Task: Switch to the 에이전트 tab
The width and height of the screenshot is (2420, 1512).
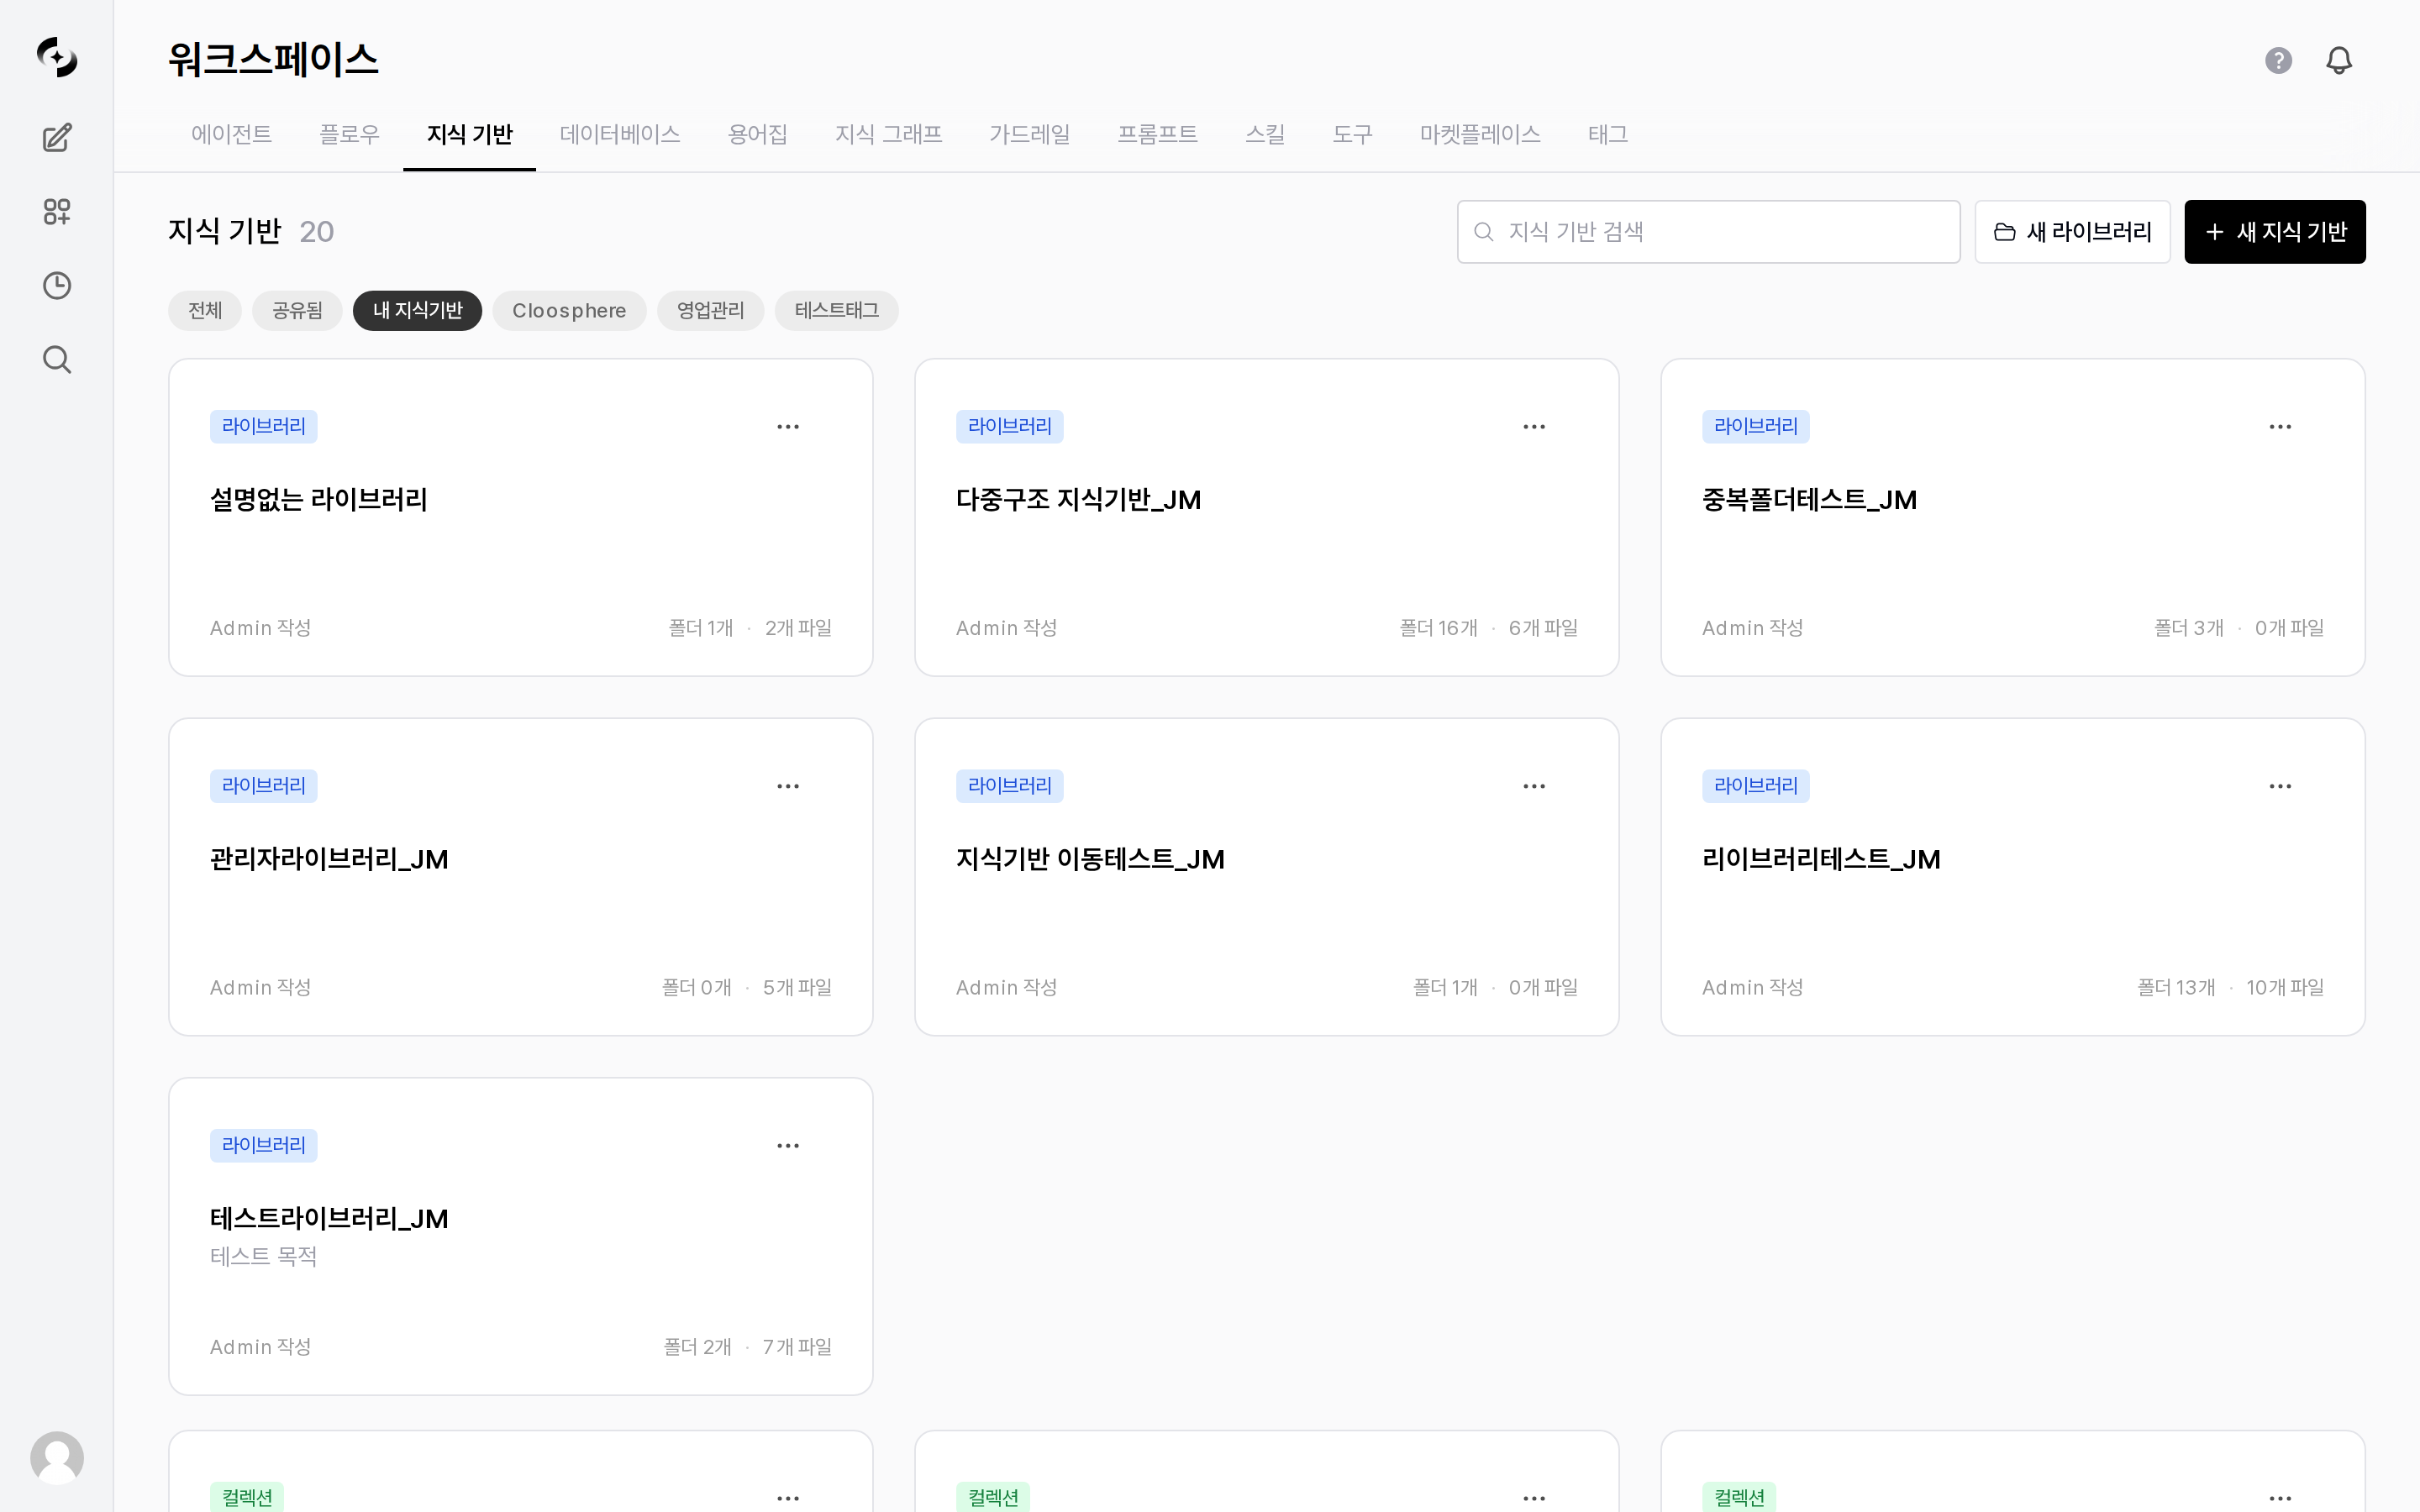Action: [x=231, y=135]
